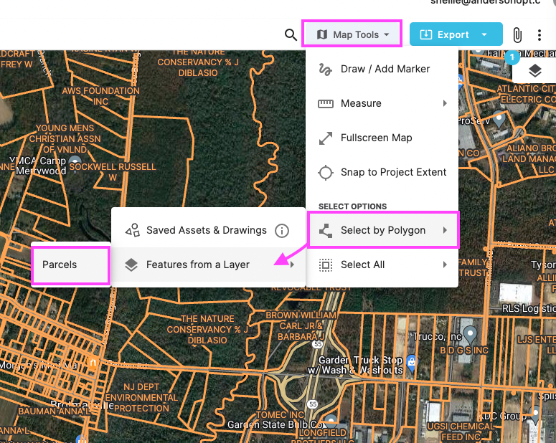Viewport: 556px width, 443px height.
Task: Click the B D G S INC parcel label
Action: click(463, 351)
